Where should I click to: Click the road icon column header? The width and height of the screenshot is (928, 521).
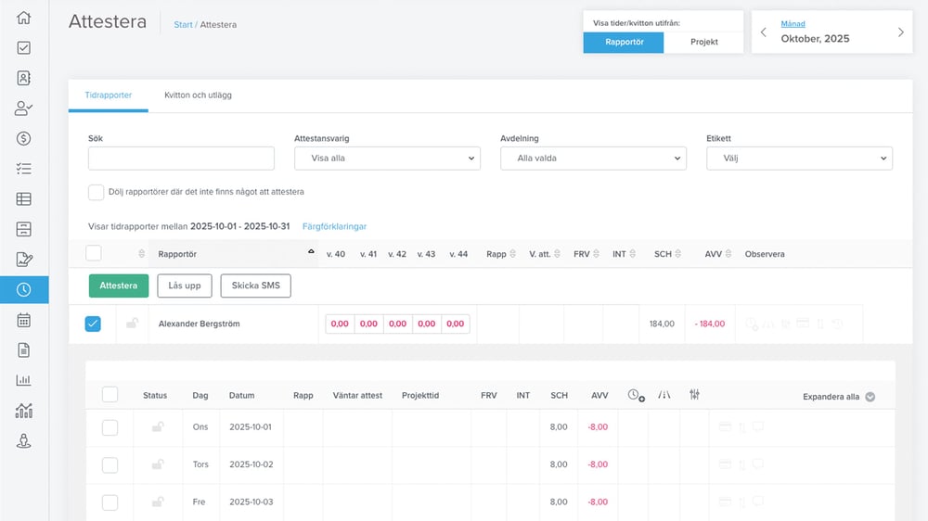click(x=664, y=395)
